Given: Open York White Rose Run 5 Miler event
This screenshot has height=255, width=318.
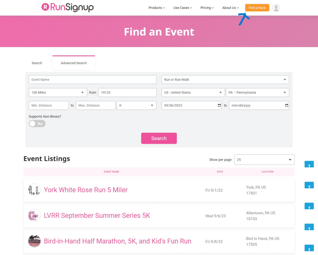Looking at the screenshot, I should tap(86, 190).
